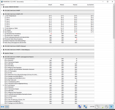The width and height of the screenshot is (115, 110).
Task: Click HWiNFO64 app icon in title bar
Action: pos(2,2)
